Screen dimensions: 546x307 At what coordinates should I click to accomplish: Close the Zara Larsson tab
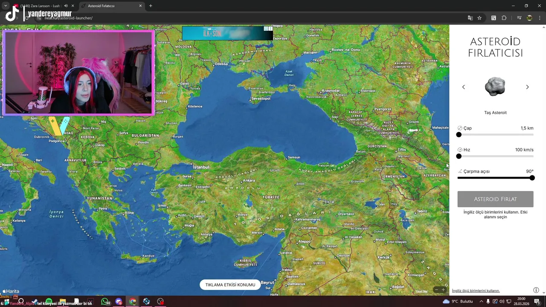point(73,6)
